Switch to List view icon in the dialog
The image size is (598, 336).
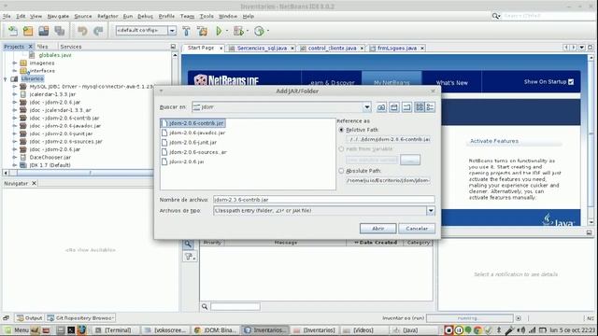pyautogui.click(x=420, y=107)
